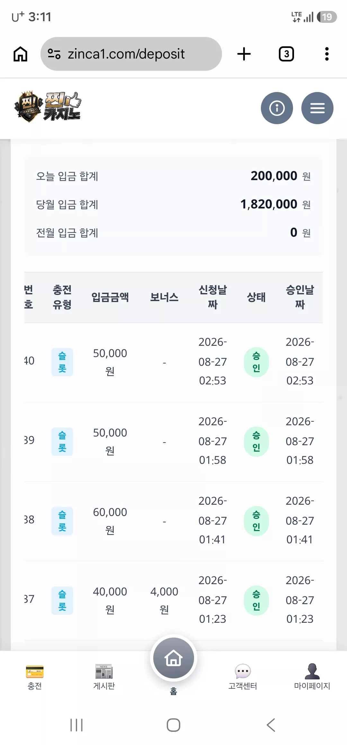Tap the 4,000 원 bonus cell in row 37
347x745 pixels.
164,600
